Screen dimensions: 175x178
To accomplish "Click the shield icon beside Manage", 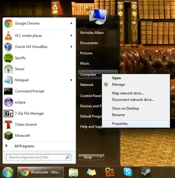I will pos(106,84).
